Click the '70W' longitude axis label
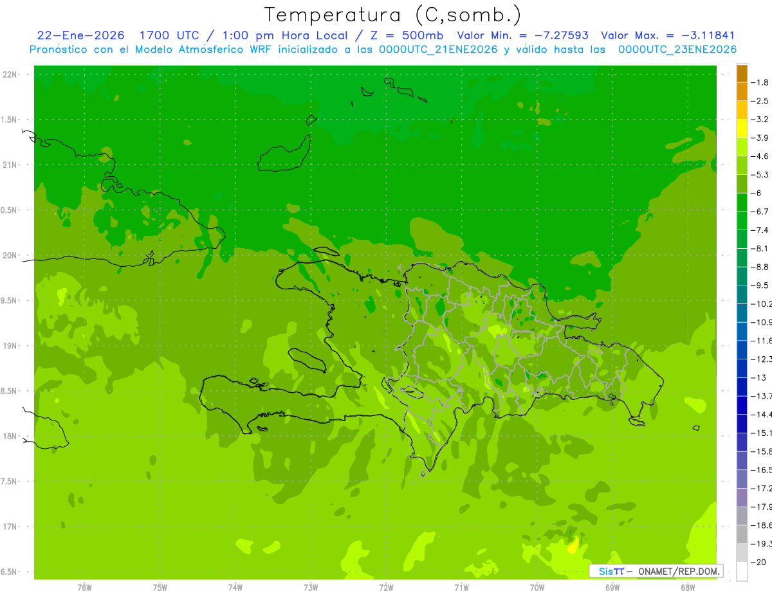The height and width of the screenshot is (596, 772). (x=537, y=587)
